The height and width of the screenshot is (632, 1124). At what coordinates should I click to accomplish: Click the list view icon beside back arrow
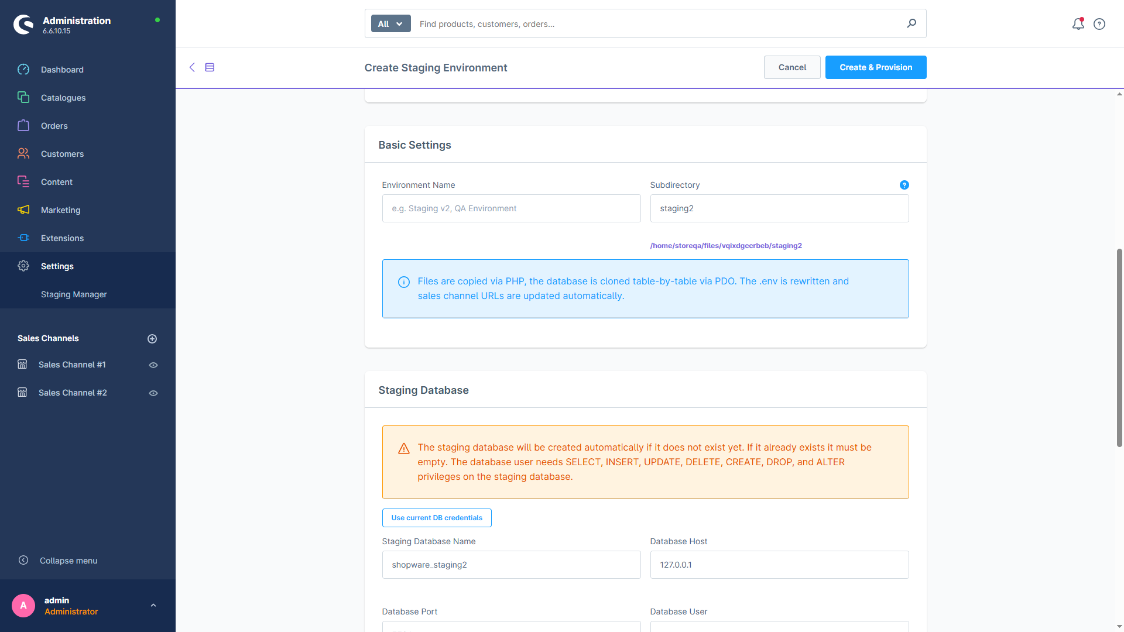[x=210, y=67]
